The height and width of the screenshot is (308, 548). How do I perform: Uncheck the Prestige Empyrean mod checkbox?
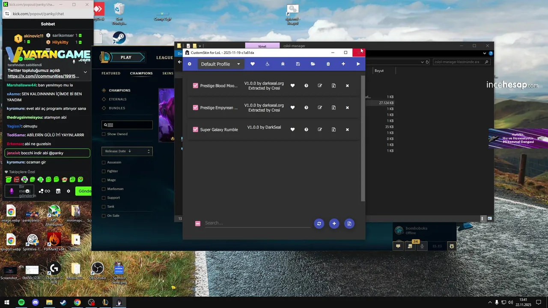pos(196,107)
